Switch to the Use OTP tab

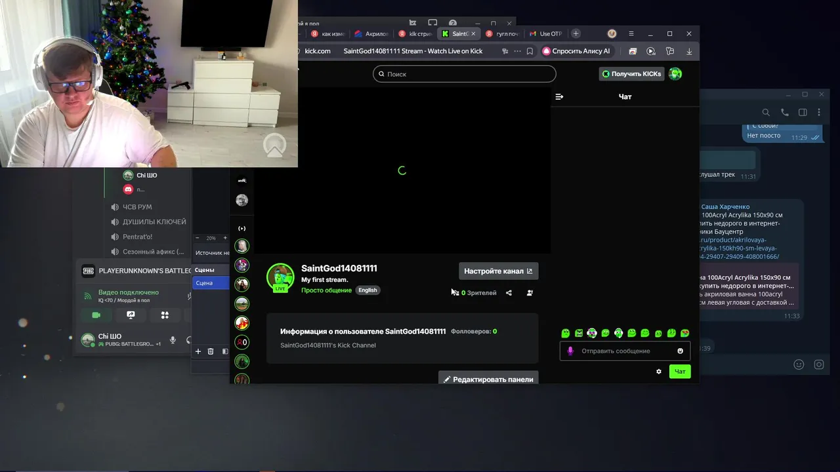546,33
